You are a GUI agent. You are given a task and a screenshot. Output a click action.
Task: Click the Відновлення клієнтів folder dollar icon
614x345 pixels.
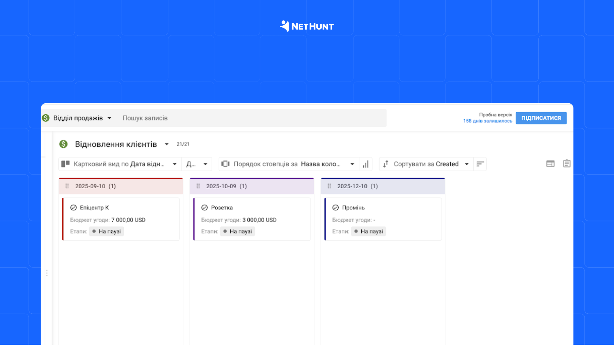[64, 144]
